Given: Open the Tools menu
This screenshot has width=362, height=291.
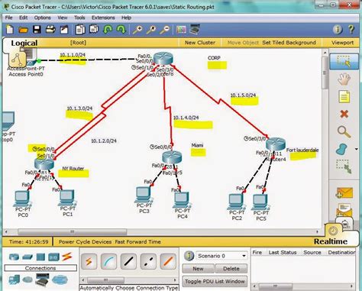Looking at the screenshot, I should coord(79,18).
